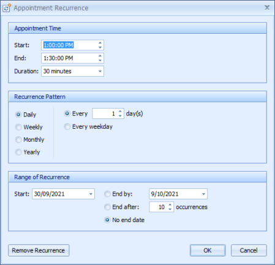The height and width of the screenshot is (265, 275).
Task: Click inside the End time field
Action: coord(69,58)
